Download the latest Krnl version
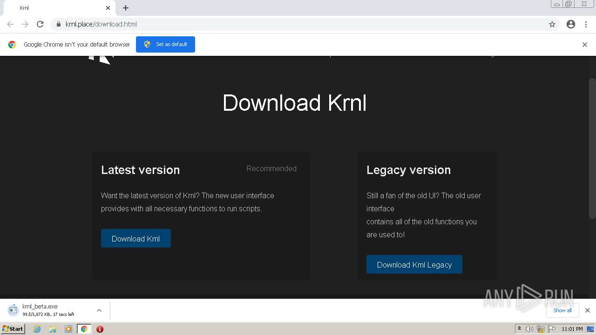 (136, 238)
